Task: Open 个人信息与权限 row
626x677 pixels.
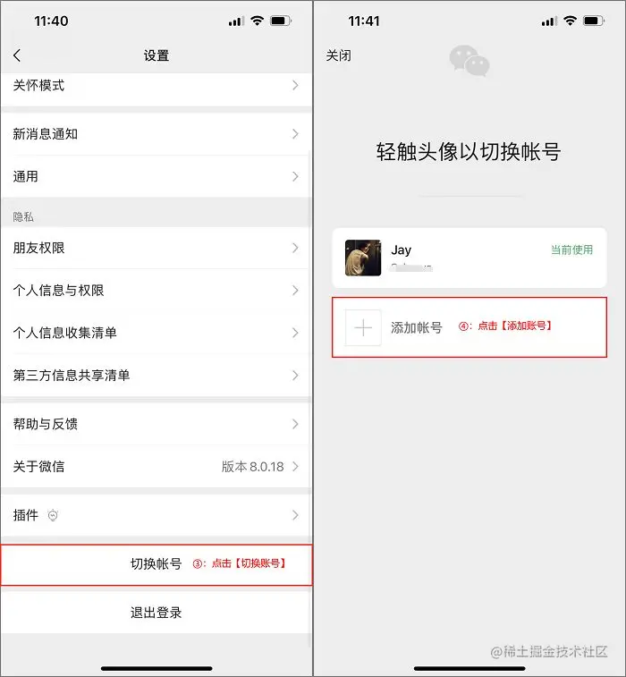Action: [156, 290]
